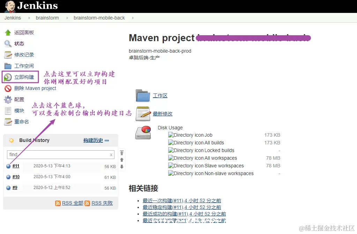Open 最近稳定构建(#11) link
Viewport: 357px width, 234px height.
pos(182,207)
